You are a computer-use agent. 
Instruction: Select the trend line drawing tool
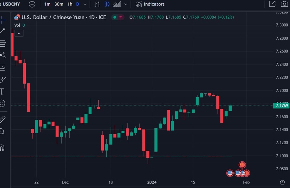(x=3, y=31)
